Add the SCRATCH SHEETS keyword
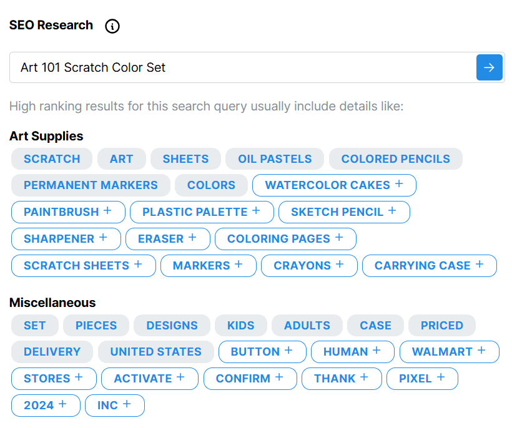Screen dimensions: 512x428 point(84,266)
